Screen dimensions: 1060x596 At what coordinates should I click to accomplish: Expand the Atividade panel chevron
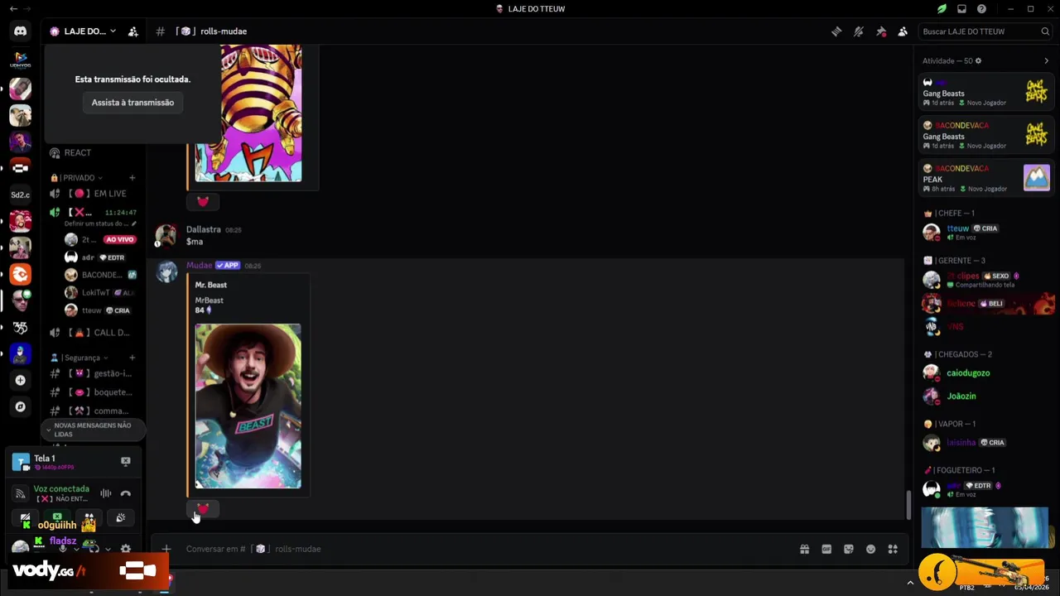[x=1046, y=60]
